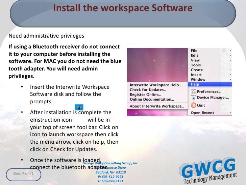Viewport: 246px width, 185px height.
Task: Open Online Documentation... from the submenu
Action: [x=152, y=99]
